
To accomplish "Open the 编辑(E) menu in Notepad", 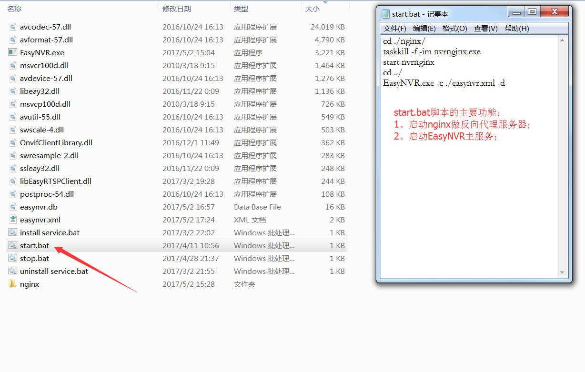I will click(x=424, y=29).
